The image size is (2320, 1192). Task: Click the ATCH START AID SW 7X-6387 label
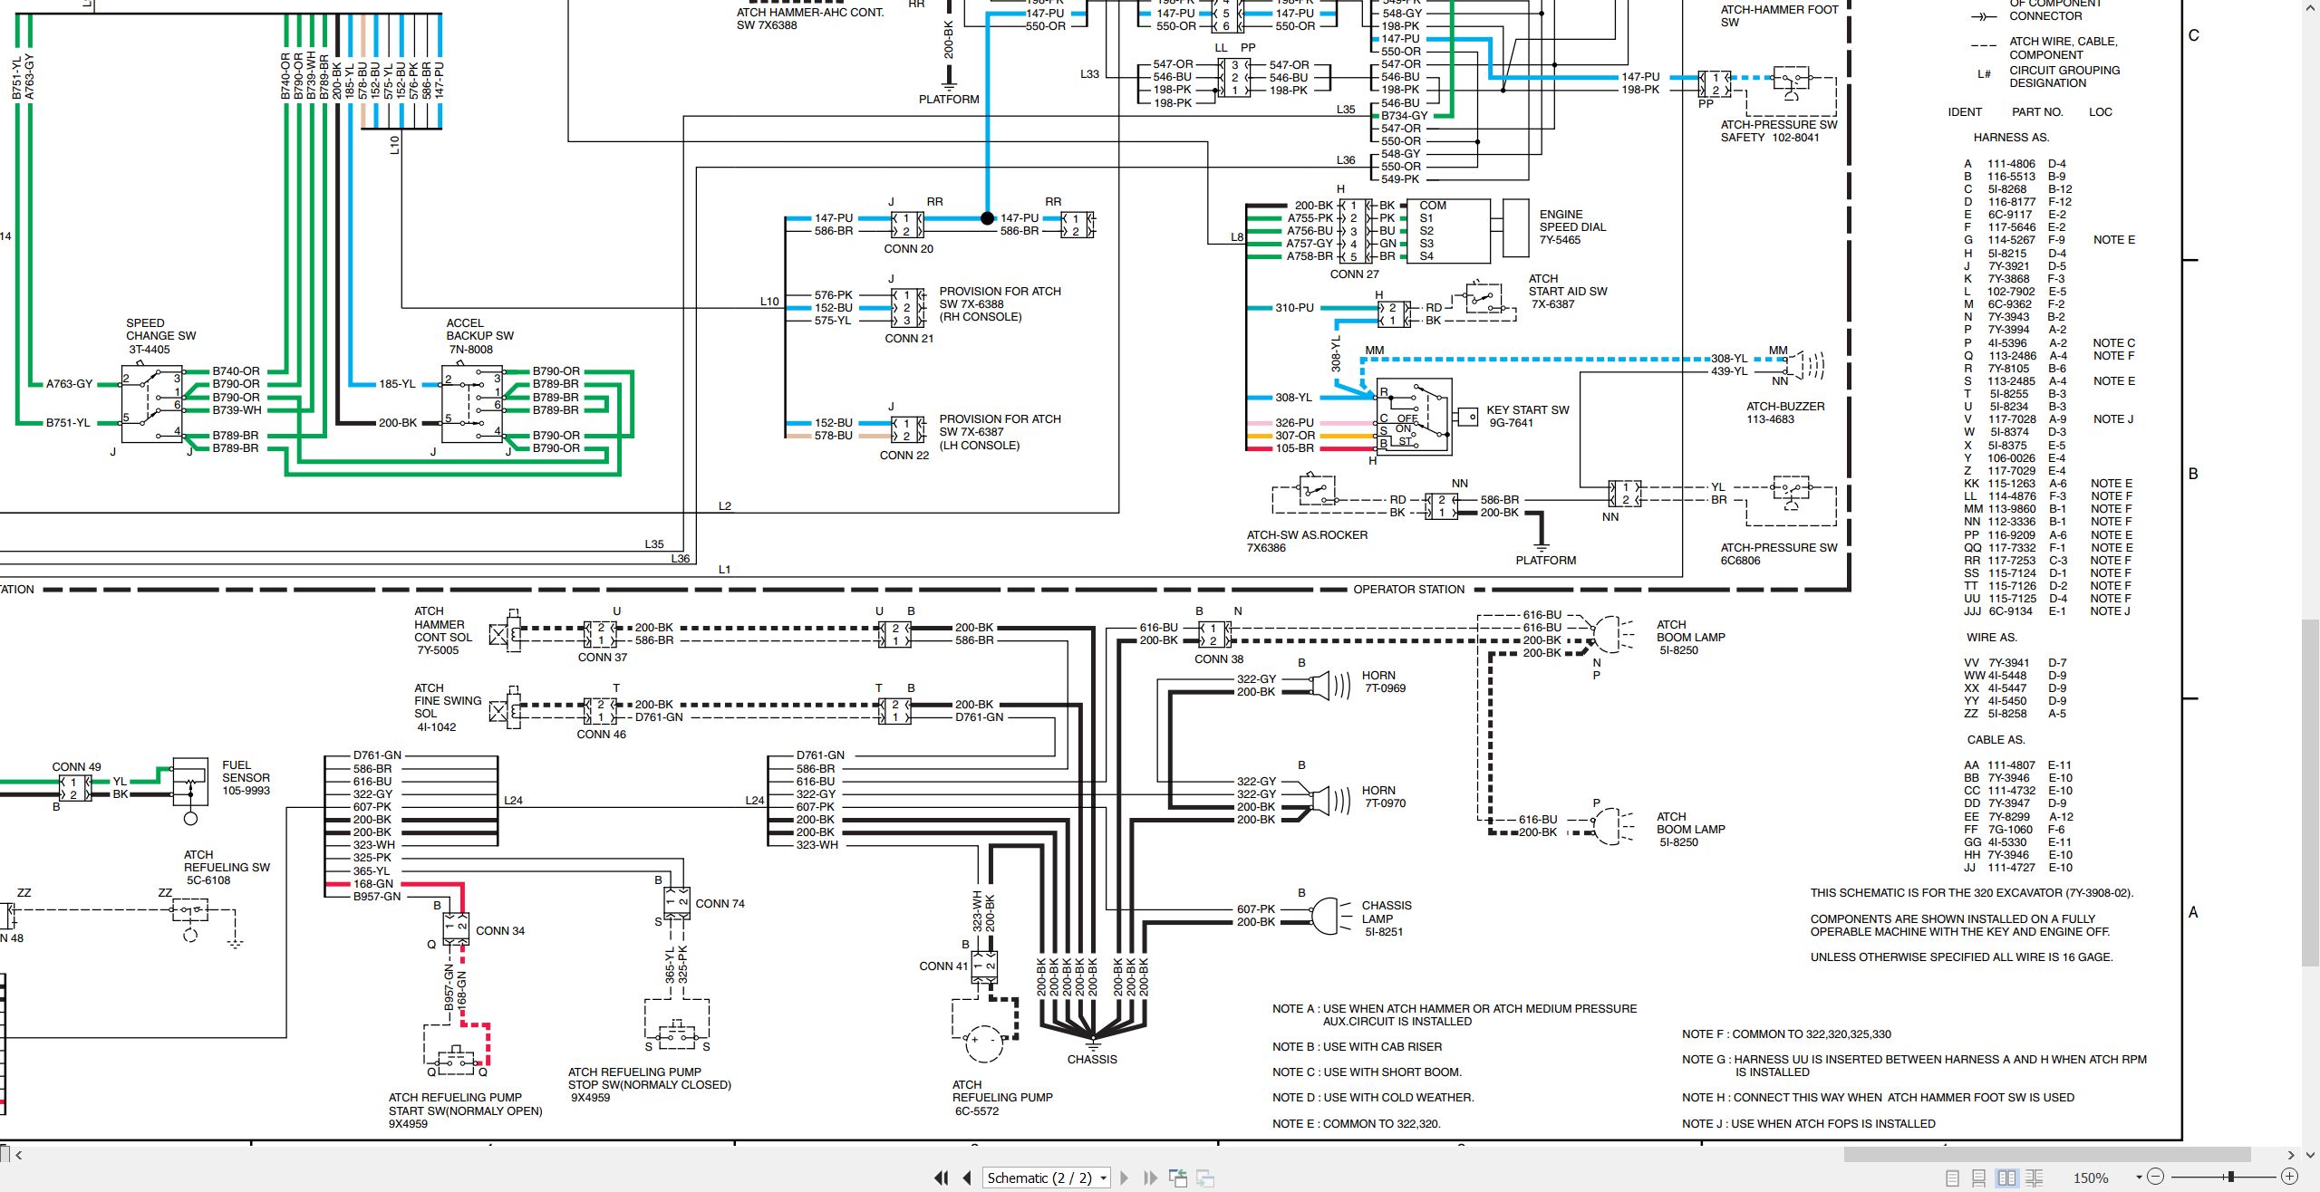[x=1568, y=292]
